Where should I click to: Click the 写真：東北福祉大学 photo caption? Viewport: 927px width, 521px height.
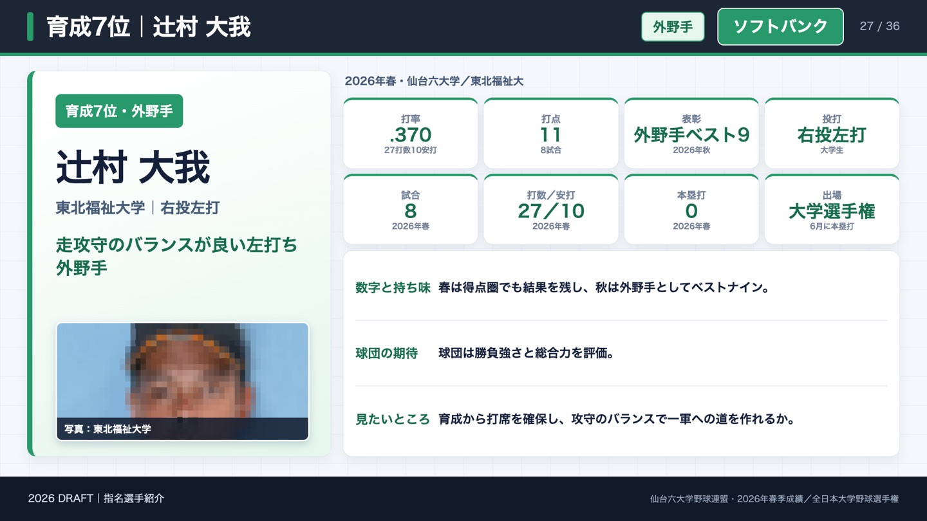[x=108, y=428]
